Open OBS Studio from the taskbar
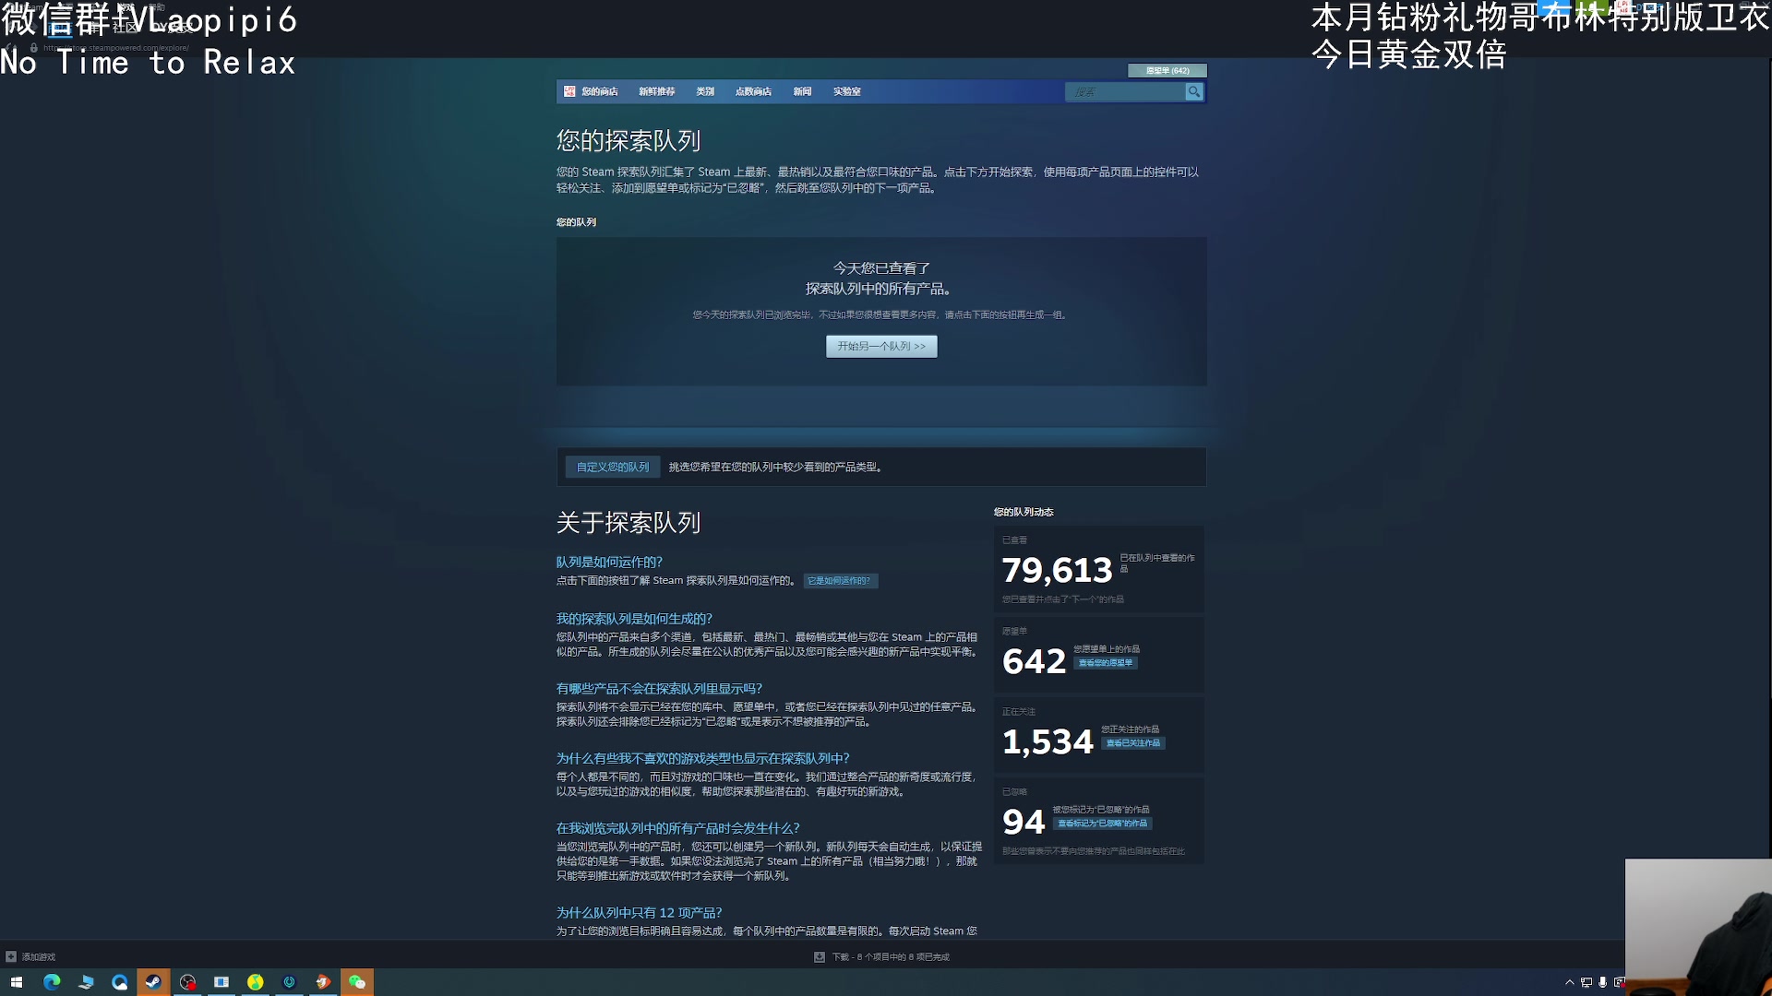 (x=187, y=982)
